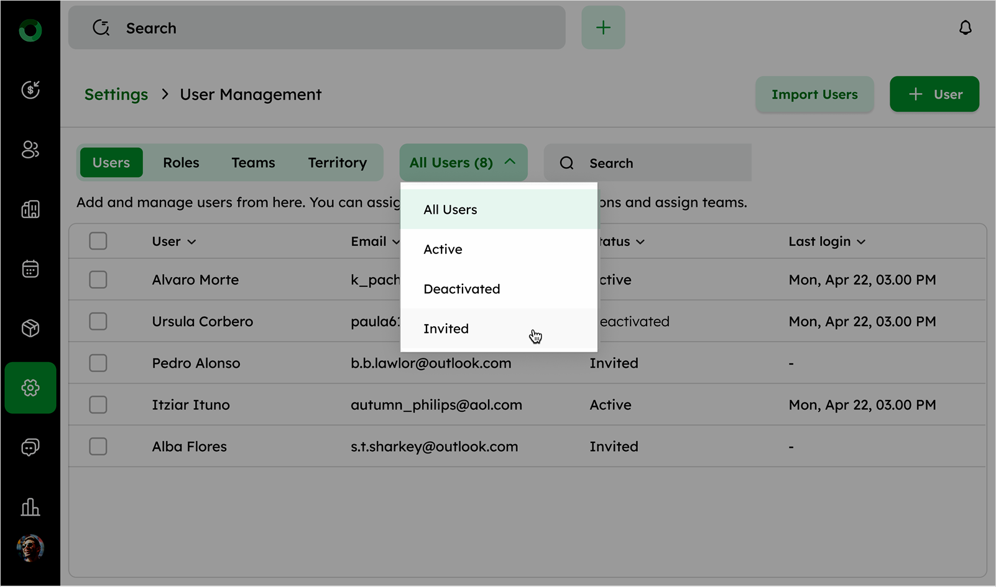Toggle the select-all checkbox in table header
Screen dimensions: 996x587
98,241
